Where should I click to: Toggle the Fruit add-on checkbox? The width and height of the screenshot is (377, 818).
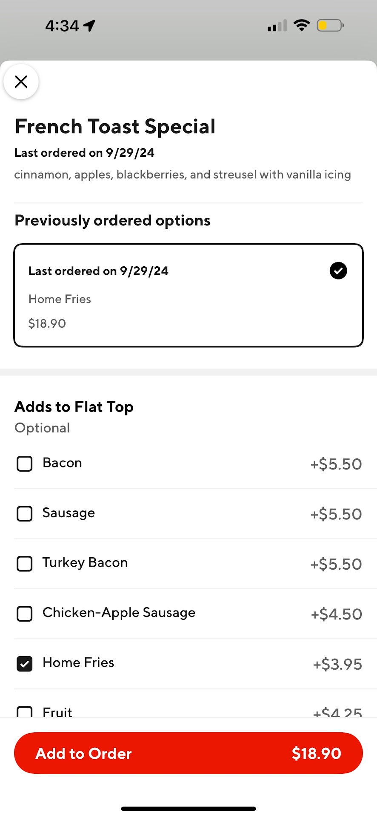(x=24, y=711)
